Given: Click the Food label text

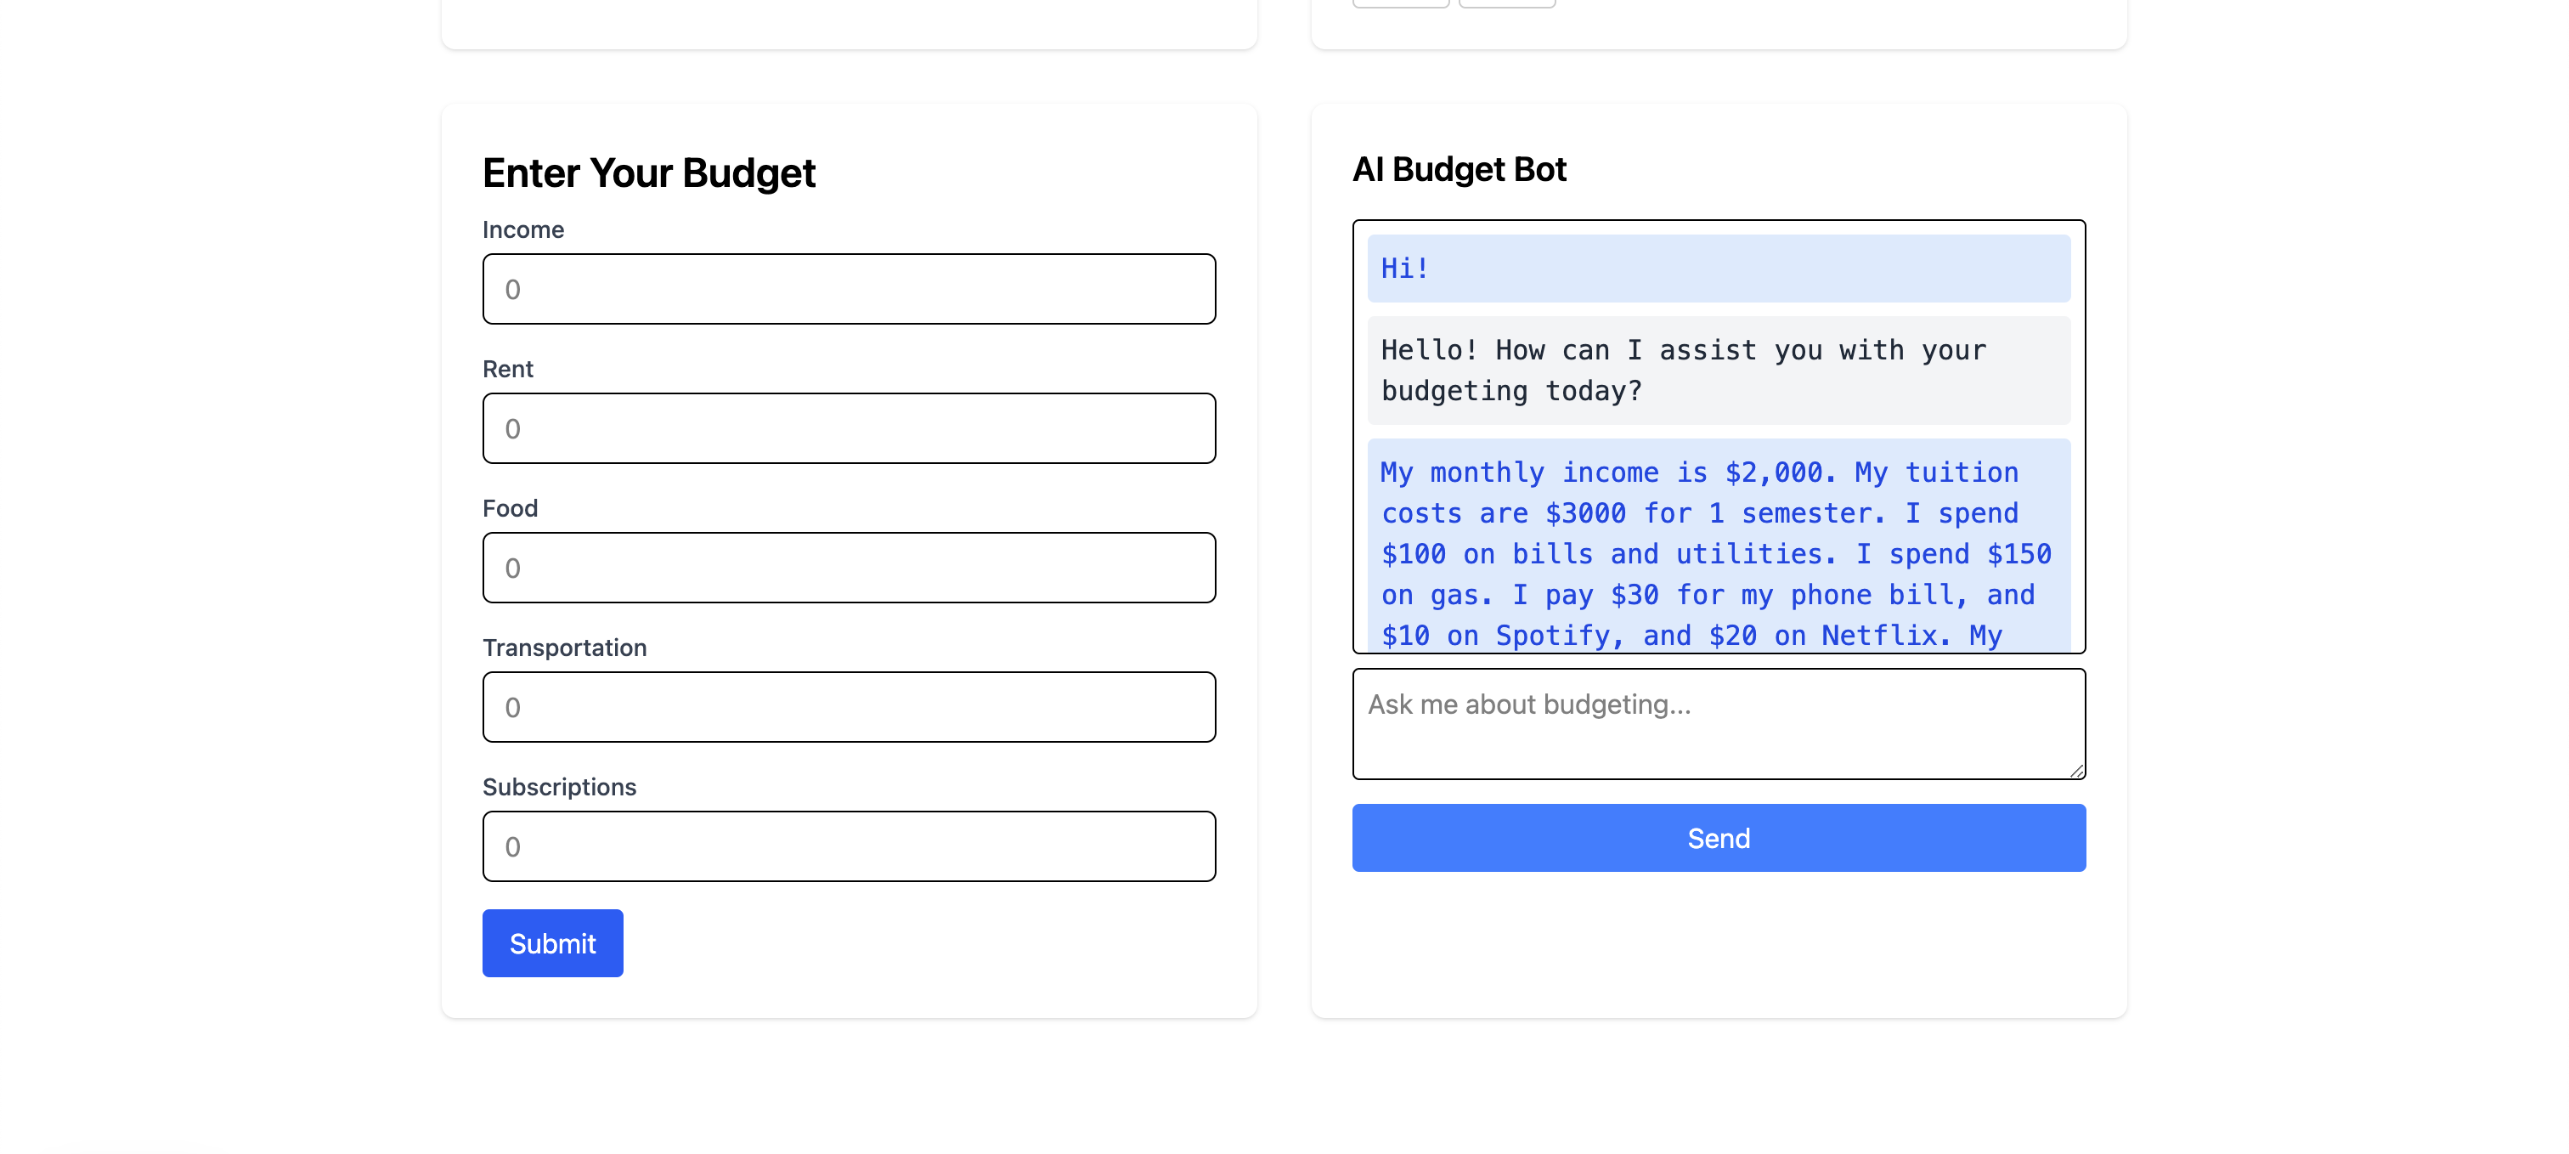Looking at the screenshot, I should [510, 509].
